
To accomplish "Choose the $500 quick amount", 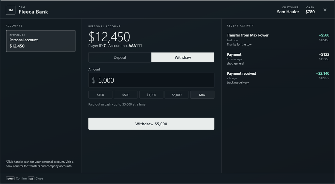I will tap(126, 95).
